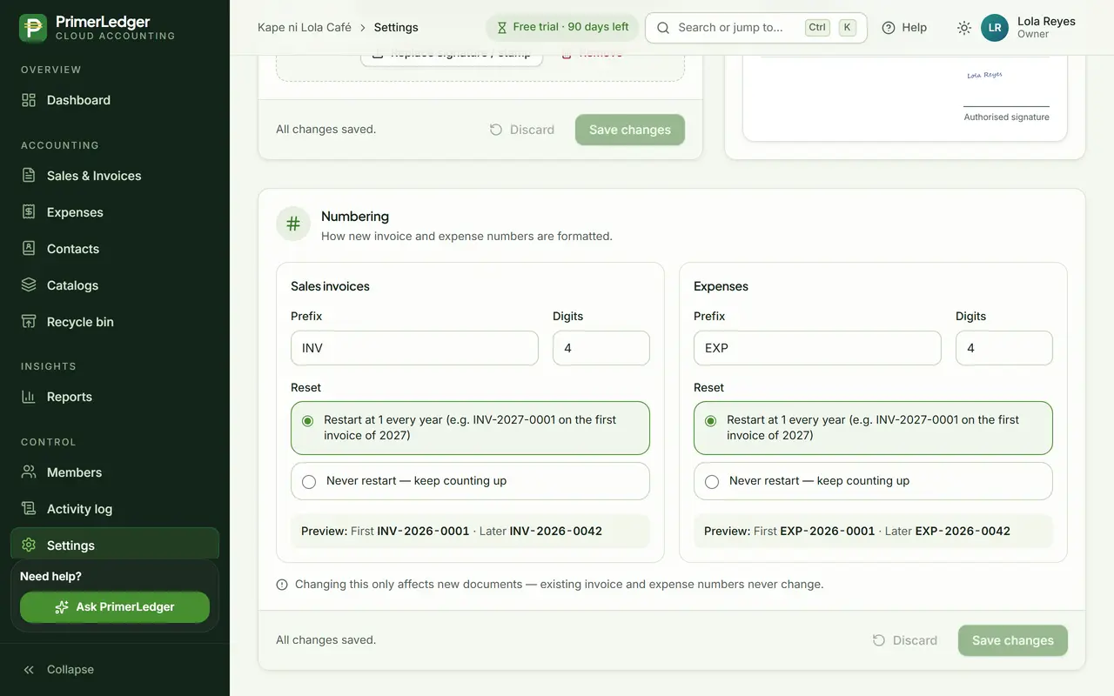Click the PrimerLedger logo icon

[33, 28]
